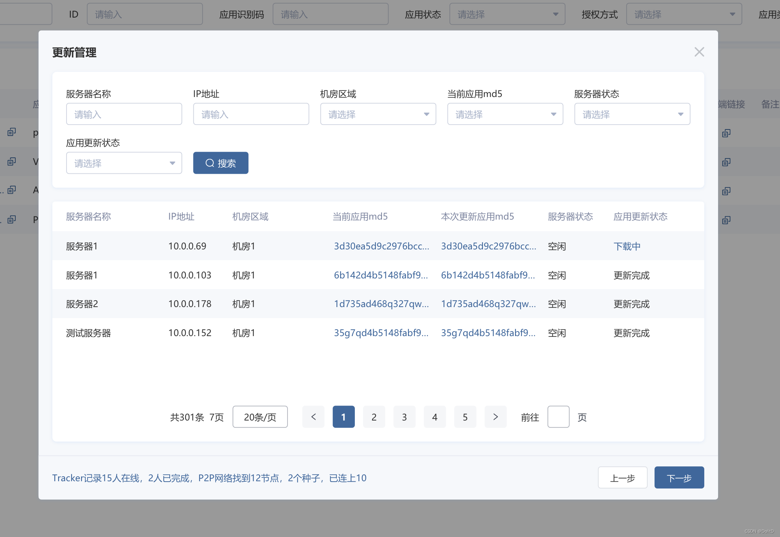Click the 前往 page number input box
This screenshot has height=537, width=780.
(558, 417)
